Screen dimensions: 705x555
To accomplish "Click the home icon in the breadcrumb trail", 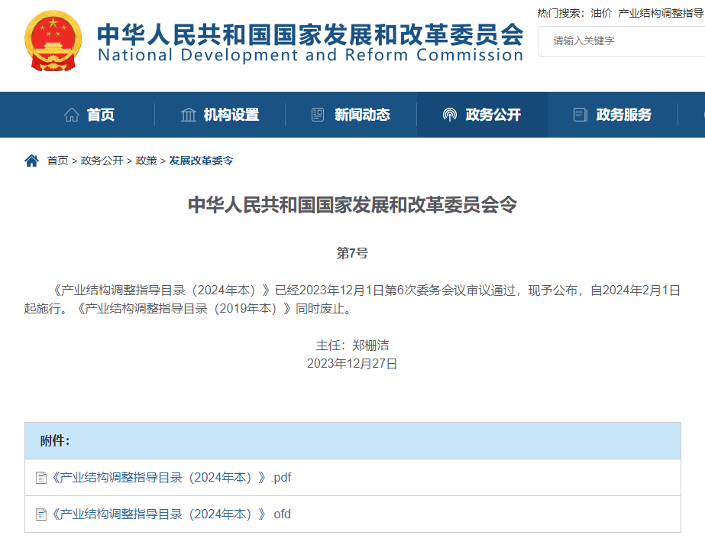I will click(31, 160).
